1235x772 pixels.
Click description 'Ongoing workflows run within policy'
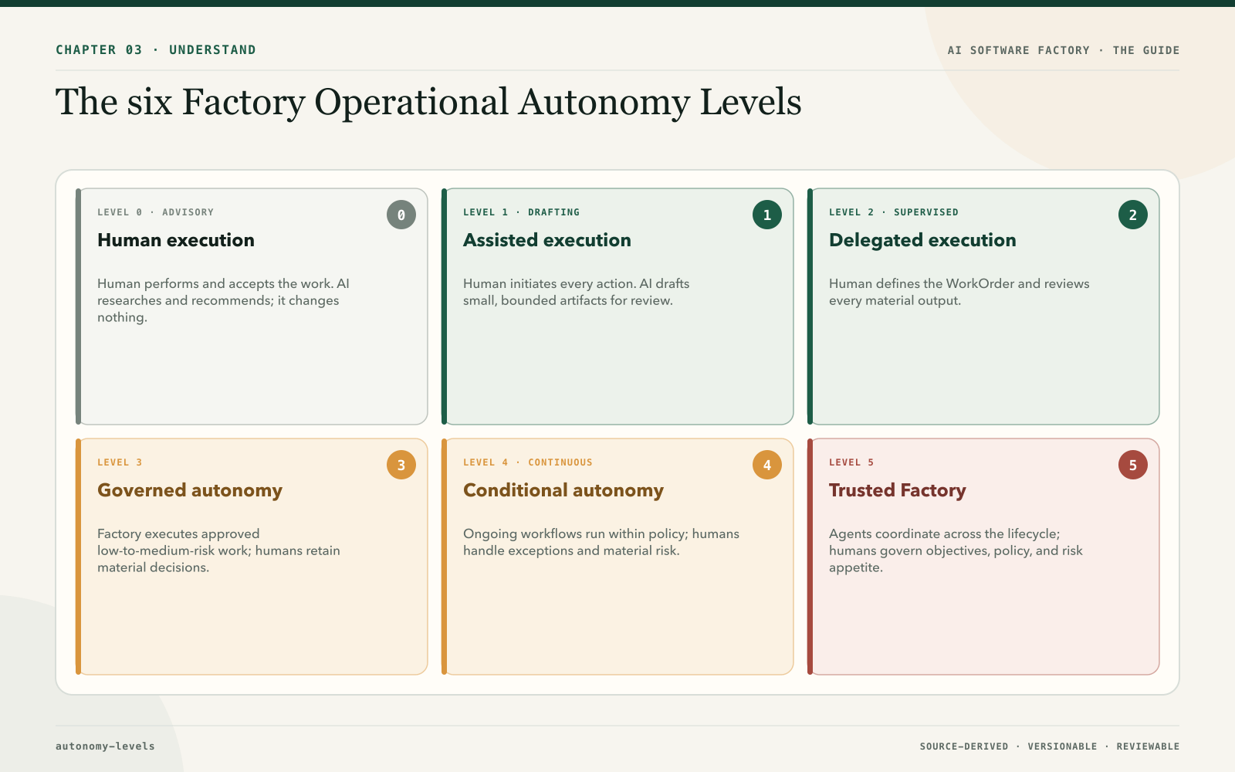coord(601,542)
